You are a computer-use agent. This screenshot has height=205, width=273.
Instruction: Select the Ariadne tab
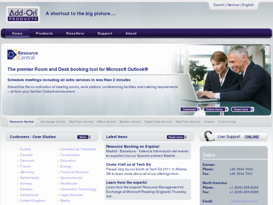click(209, 121)
